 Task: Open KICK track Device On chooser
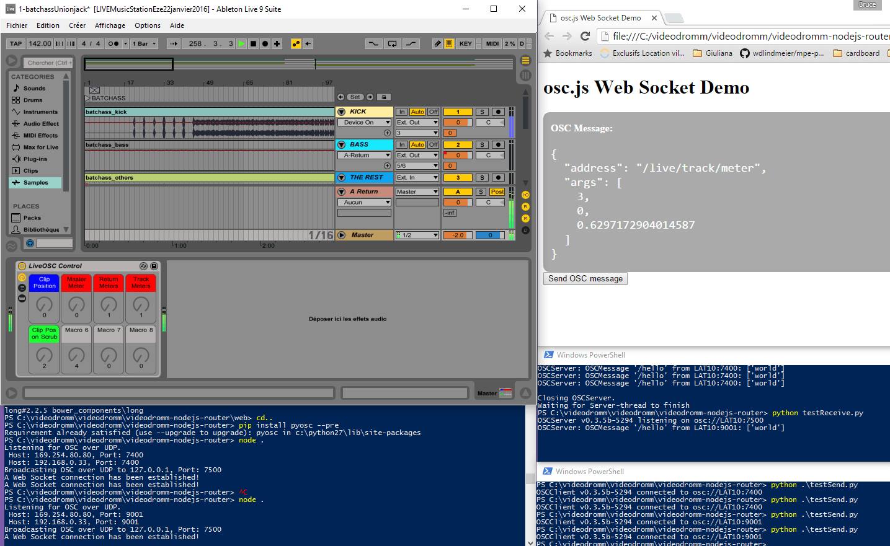(364, 122)
